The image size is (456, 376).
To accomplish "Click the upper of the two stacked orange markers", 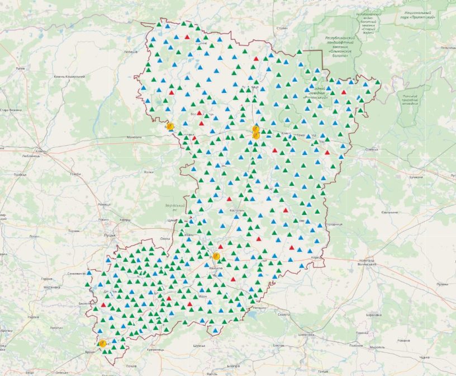I will coord(255,129).
